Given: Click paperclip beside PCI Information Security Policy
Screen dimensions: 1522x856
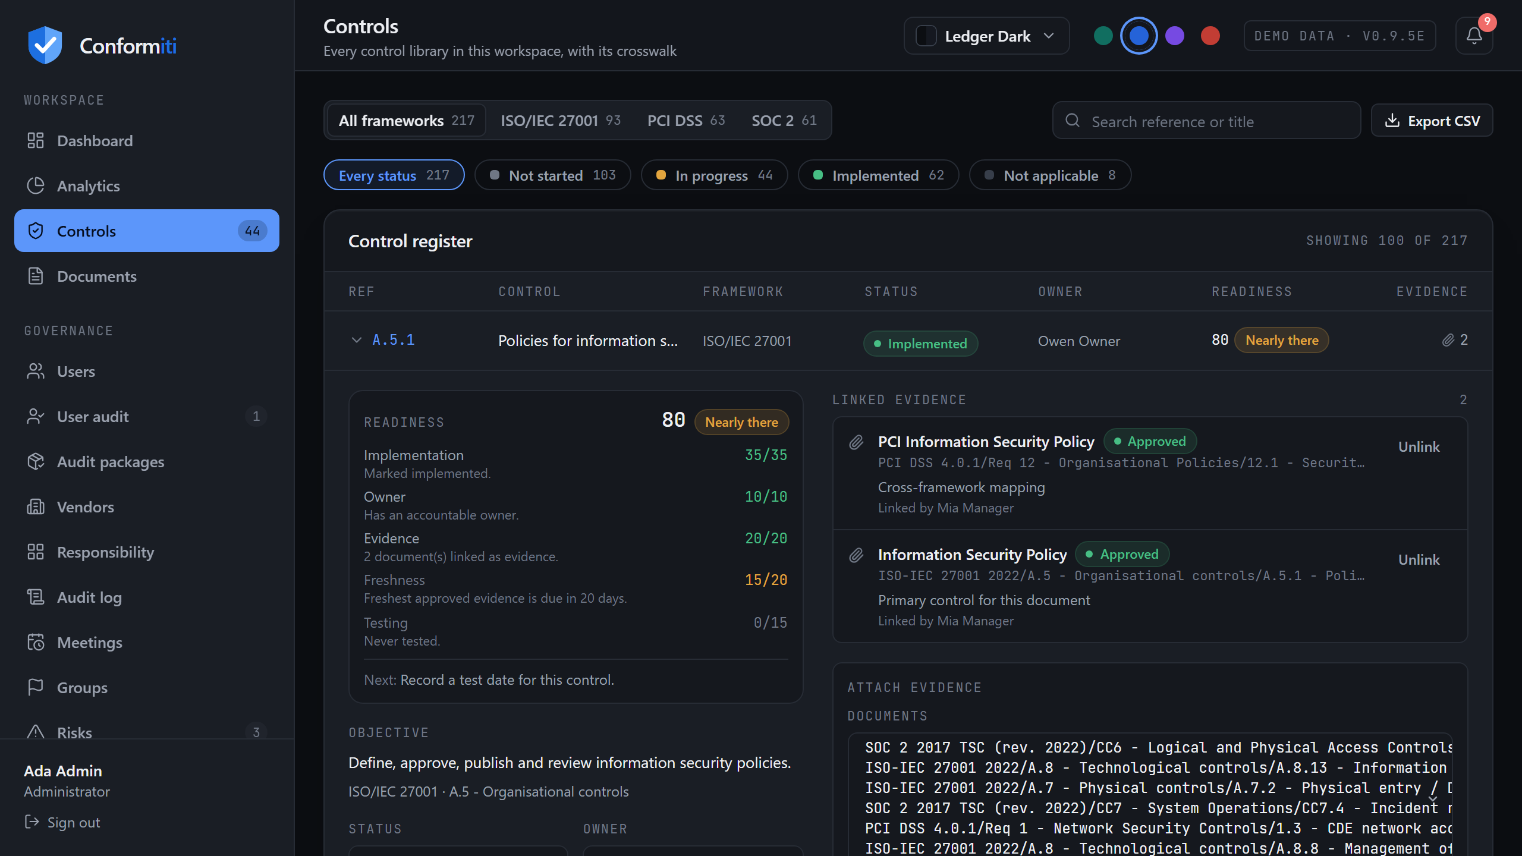Looking at the screenshot, I should click(x=856, y=442).
